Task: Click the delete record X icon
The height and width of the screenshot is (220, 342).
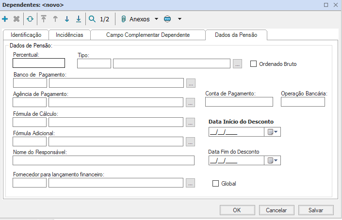Action: pyautogui.click(x=16, y=19)
